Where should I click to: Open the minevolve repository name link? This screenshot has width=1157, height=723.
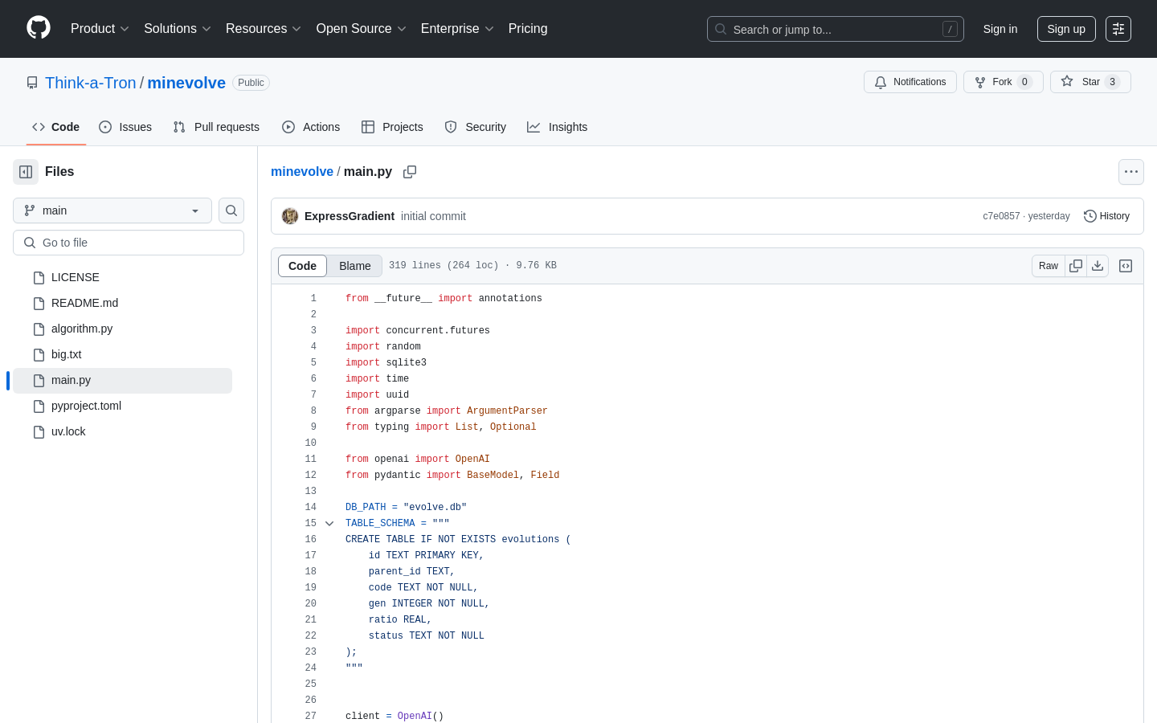pyautogui.click(x=186, y=83)
